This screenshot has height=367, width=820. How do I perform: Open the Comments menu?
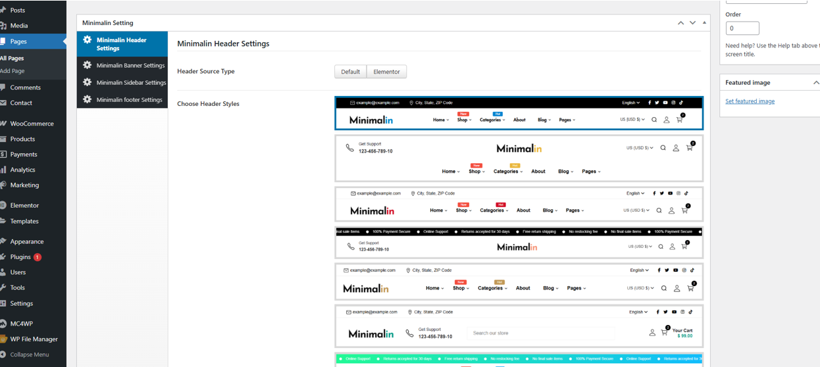[26, 87]
